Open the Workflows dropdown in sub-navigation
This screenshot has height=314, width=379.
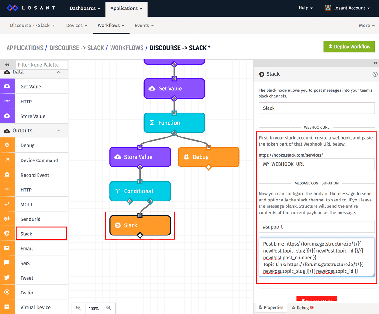(x=111, y=25)
